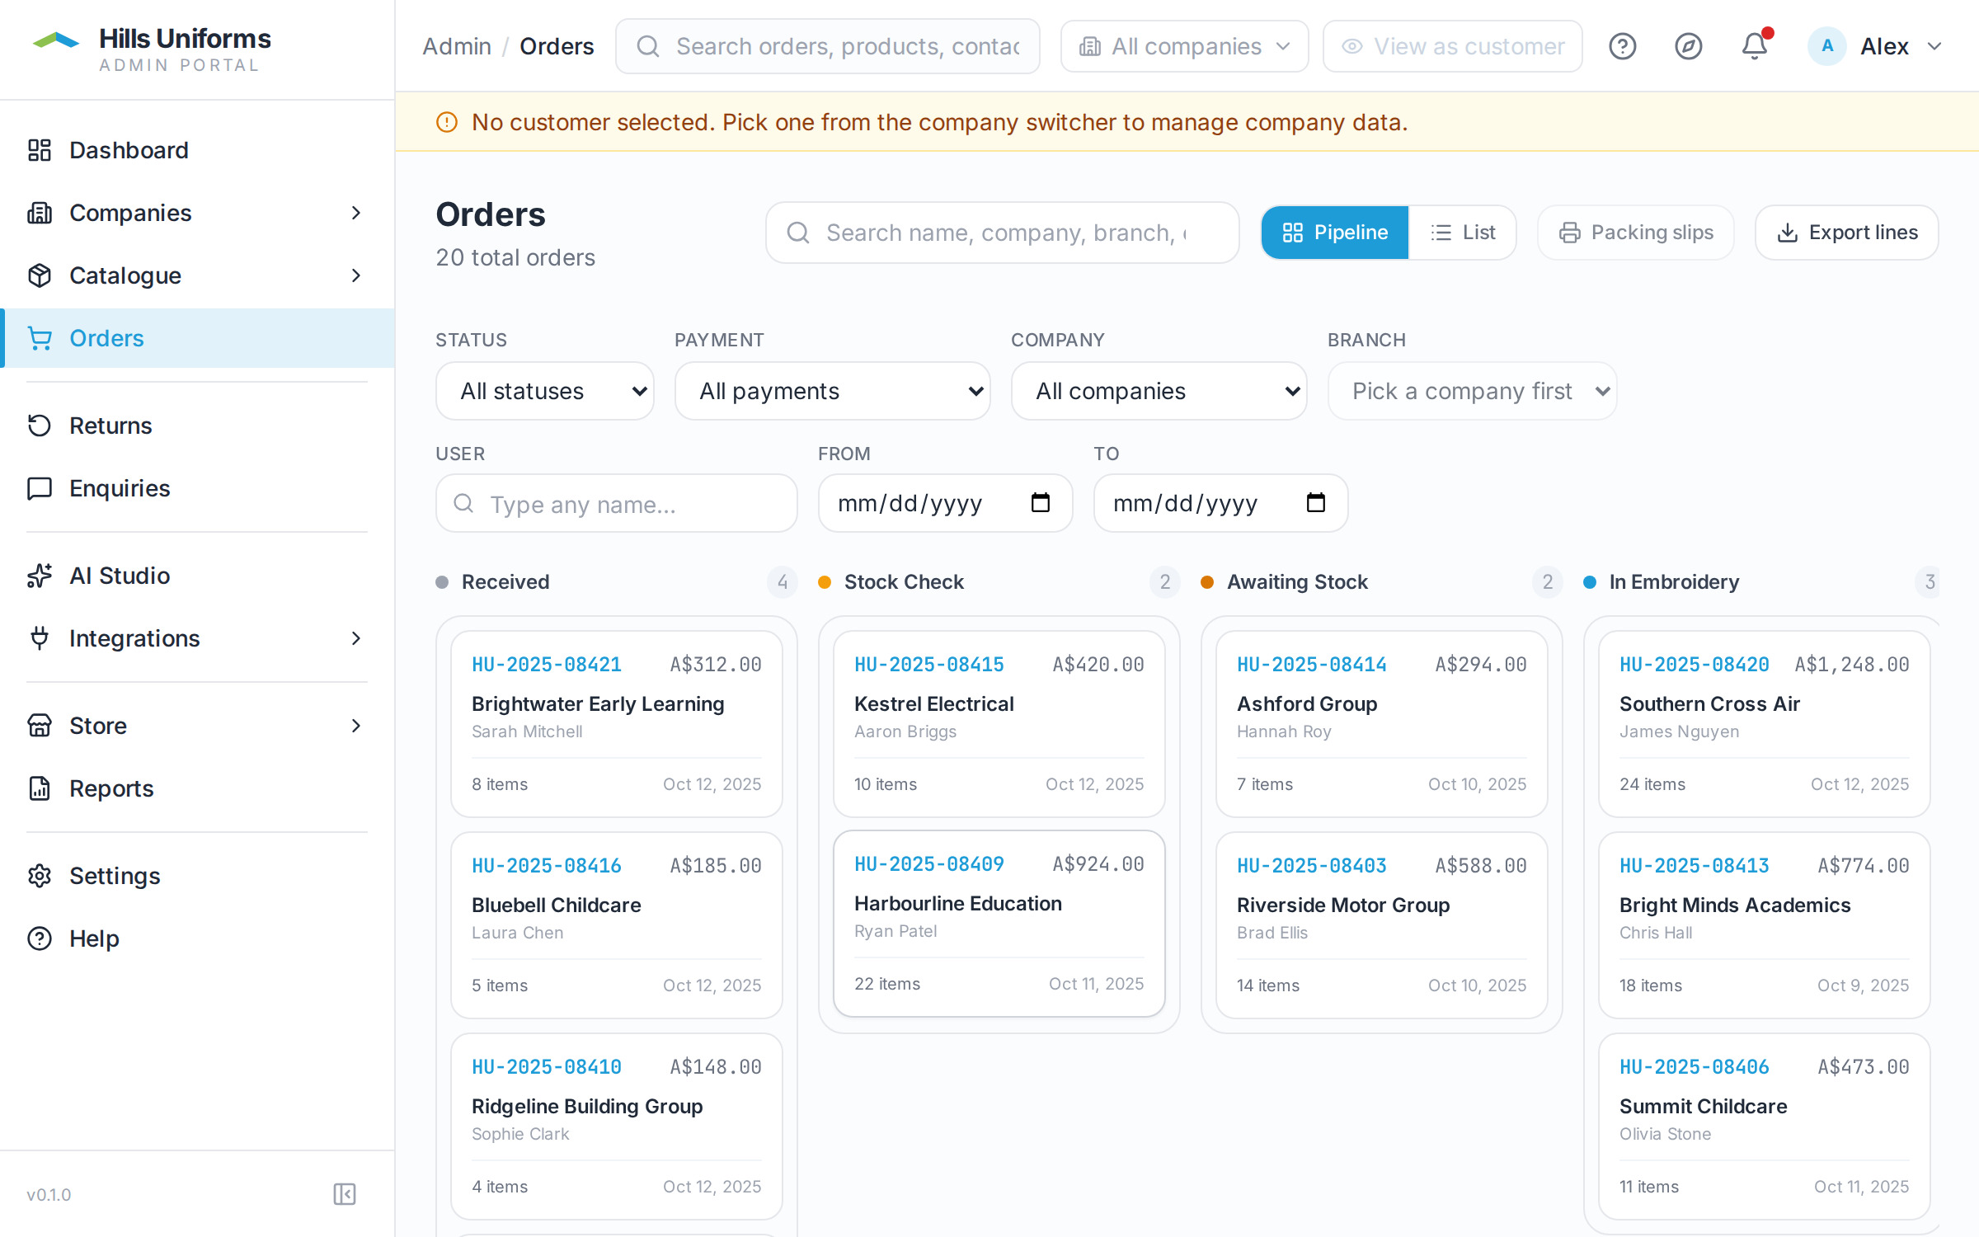The height and width of the screenshot is (1237, 1979).
Task: Click the Reports document icon
Action: (x=39, y=788)
